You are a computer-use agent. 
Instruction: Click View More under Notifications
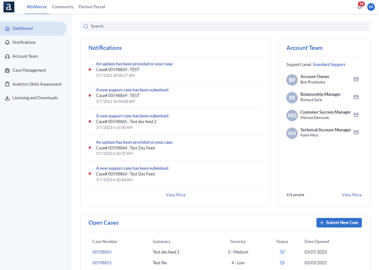point(176,195)
